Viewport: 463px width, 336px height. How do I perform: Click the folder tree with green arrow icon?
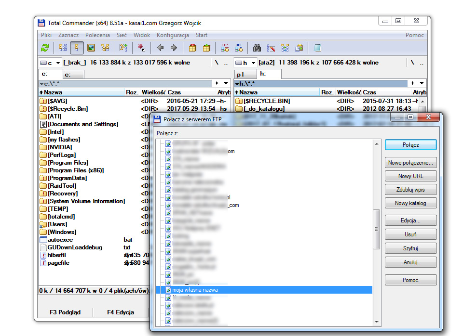[x=123, y=48]
